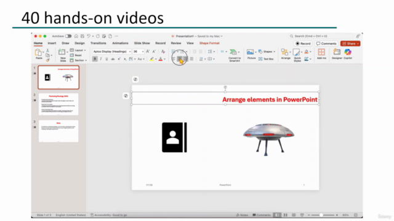This screenshot has width=394, height=221.
Task: Start slide show from status bar icon
Action: (302, 215)
